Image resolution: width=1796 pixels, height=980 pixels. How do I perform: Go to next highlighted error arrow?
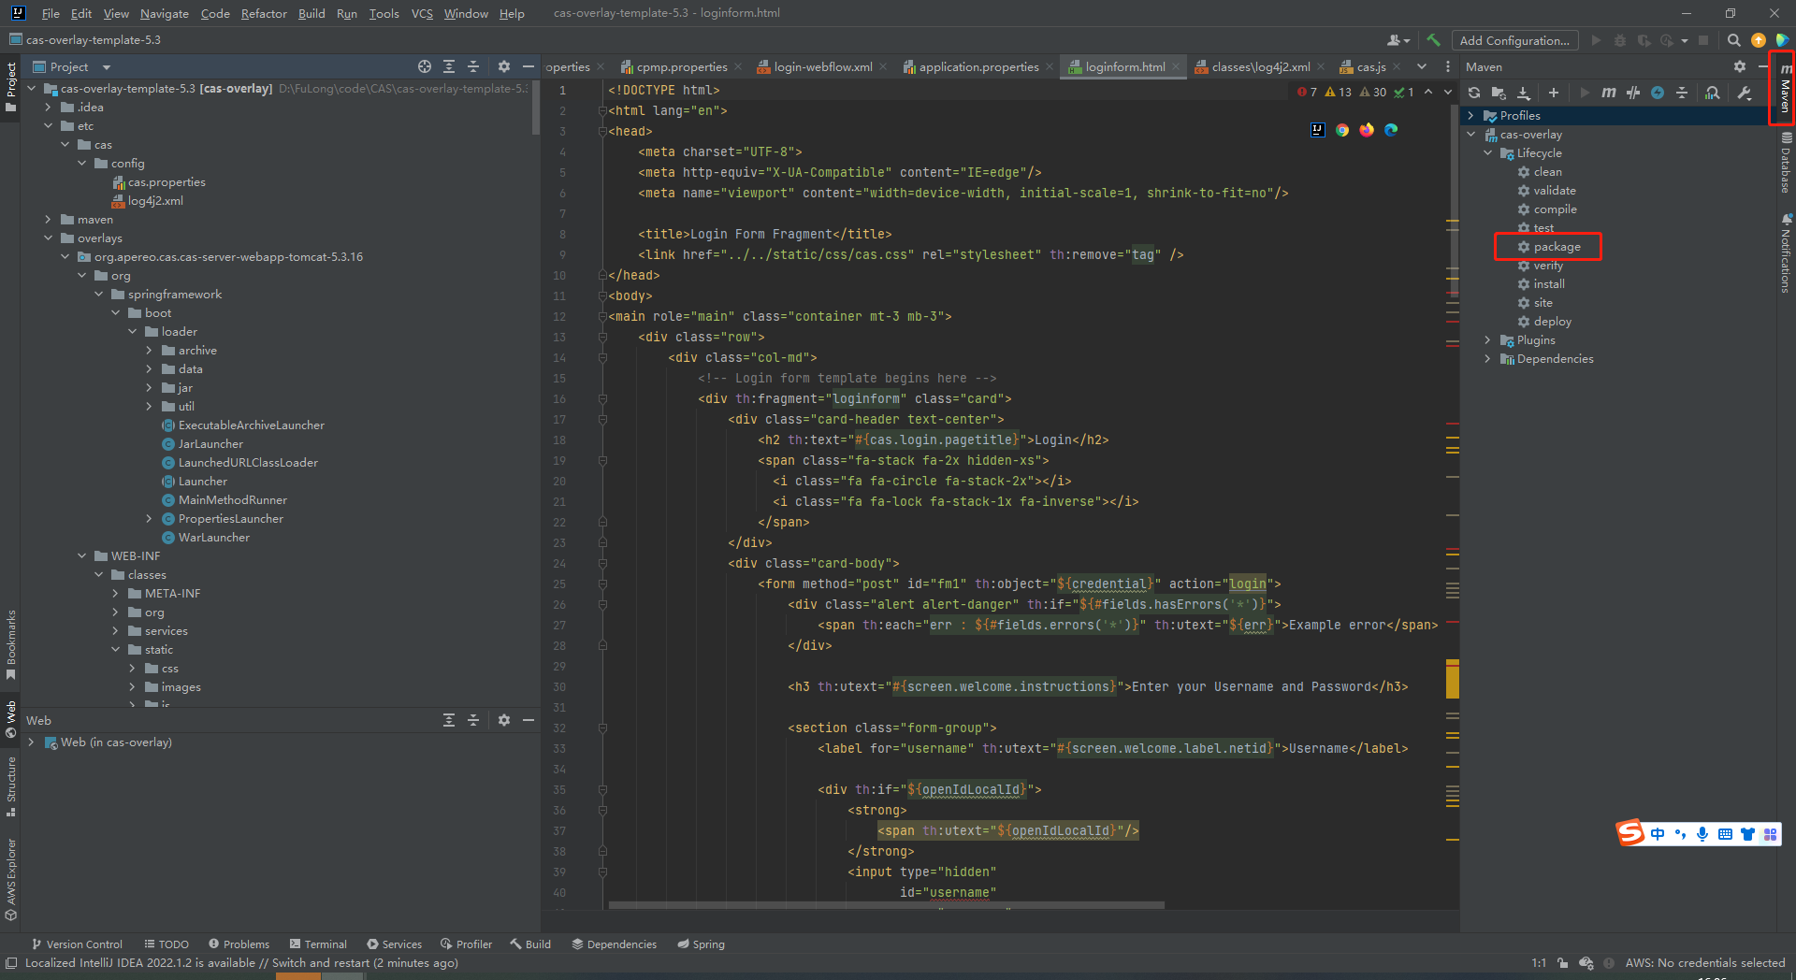(x=1448, y=92)
